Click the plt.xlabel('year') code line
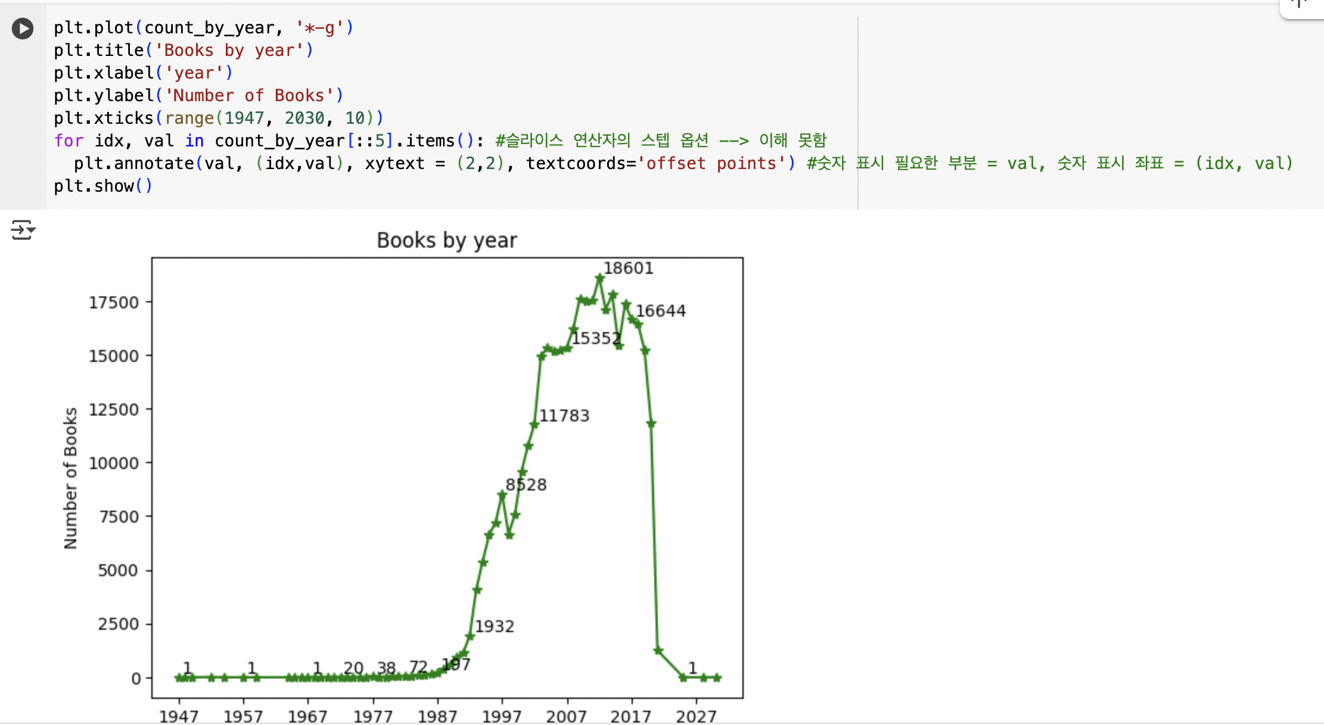The height and width of the screenshot is (725, 1324). (144, 73)
